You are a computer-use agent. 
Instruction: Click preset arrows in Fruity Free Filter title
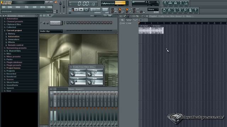point(98,67)
